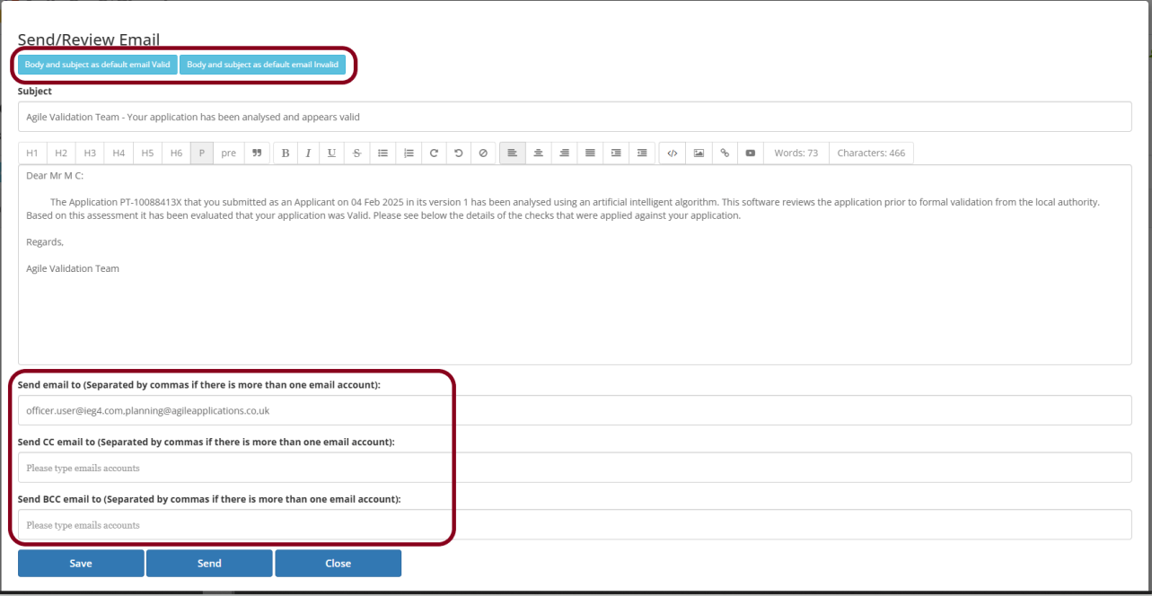Image resolution: width=1152 pixels, height=596 pixels.
Task: Set the text to Heading 1
Action: click(x=32, y=153)
